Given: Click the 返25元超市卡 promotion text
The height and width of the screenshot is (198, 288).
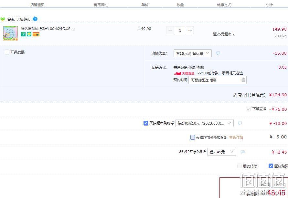Looking at the screenshot, I should tap(224, 34).
